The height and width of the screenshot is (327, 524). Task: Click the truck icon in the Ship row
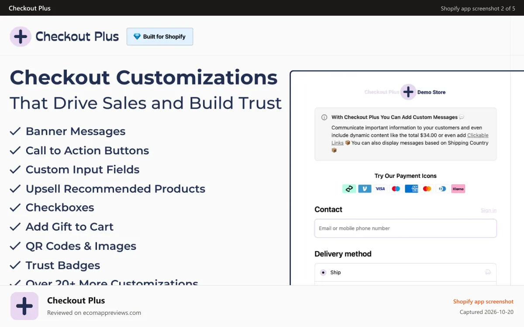488,272
